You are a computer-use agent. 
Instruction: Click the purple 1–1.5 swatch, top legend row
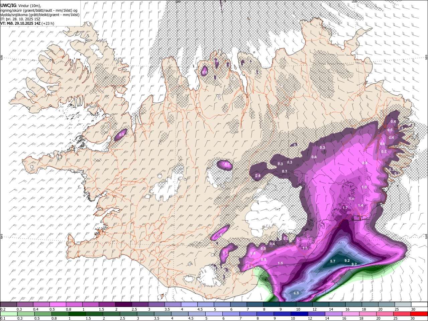point(91,304)
